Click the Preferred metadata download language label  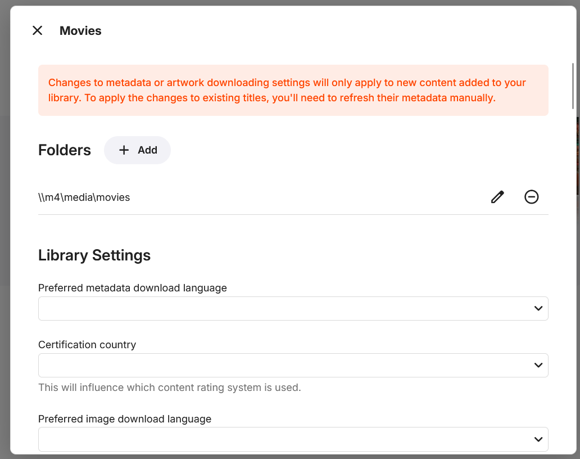click(133, 288)
